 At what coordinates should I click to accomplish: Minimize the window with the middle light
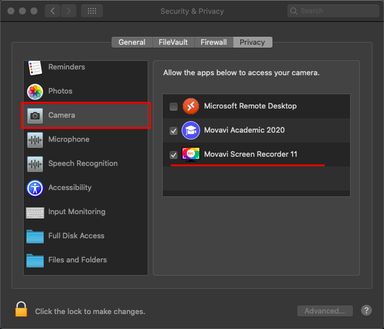click(22, 11)
